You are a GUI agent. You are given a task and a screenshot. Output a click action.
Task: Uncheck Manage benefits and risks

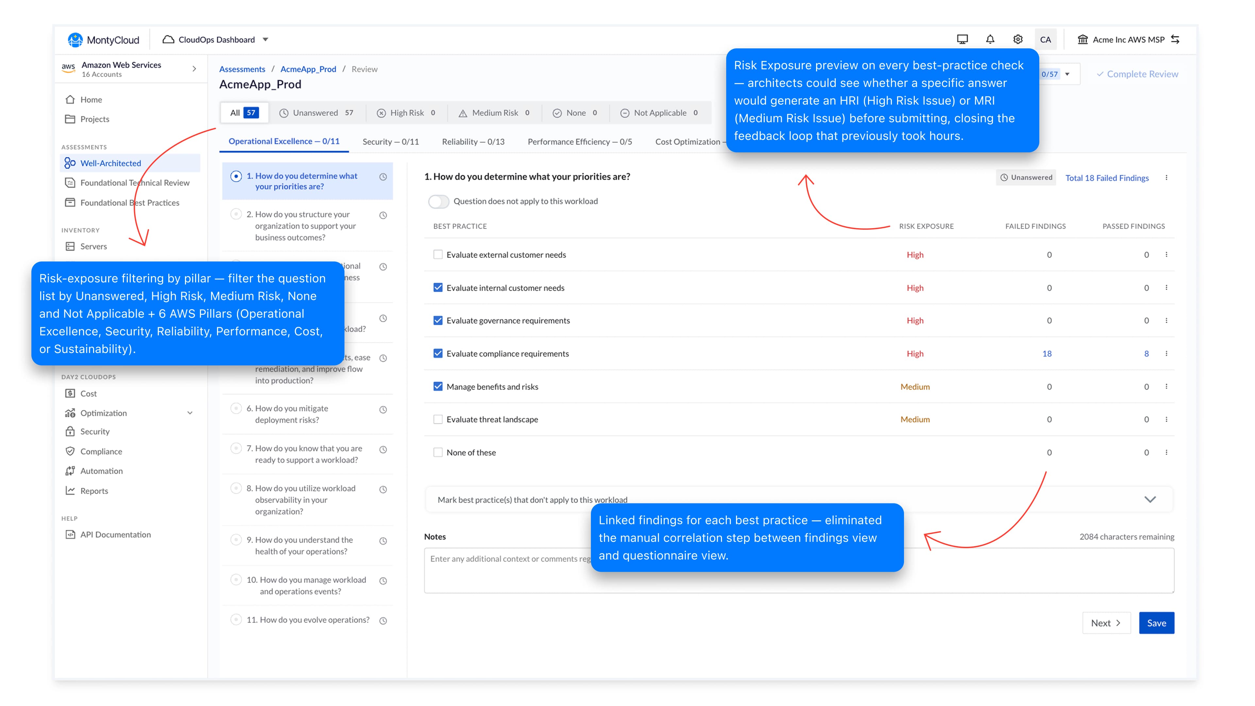[x=438, y=386]
